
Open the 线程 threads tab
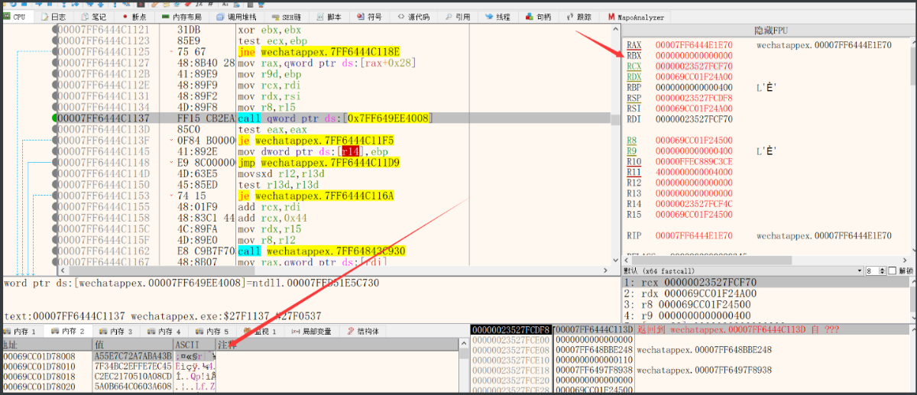tap(498, 16)
